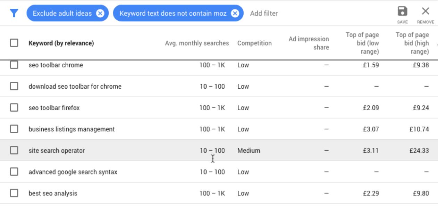Check the 'business listings management' keyword
The height and width of the screenshot is (210, 438).
[14, 129]
